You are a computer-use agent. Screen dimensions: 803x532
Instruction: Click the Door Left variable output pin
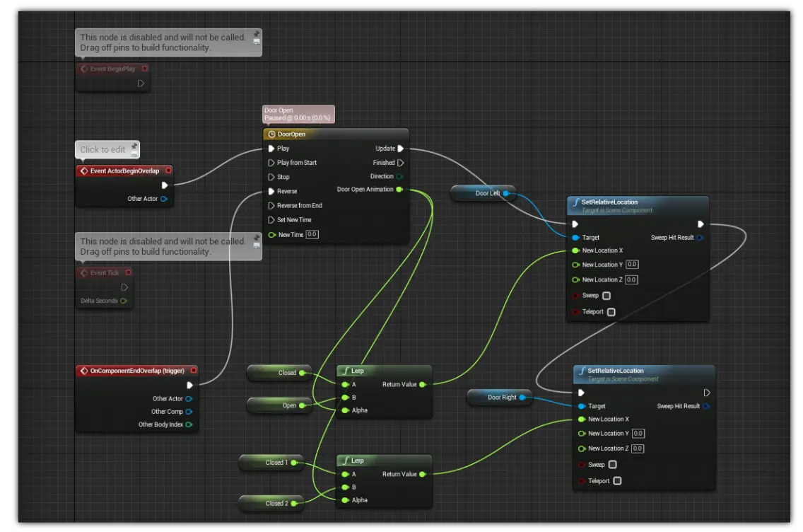tap(506, 193)
